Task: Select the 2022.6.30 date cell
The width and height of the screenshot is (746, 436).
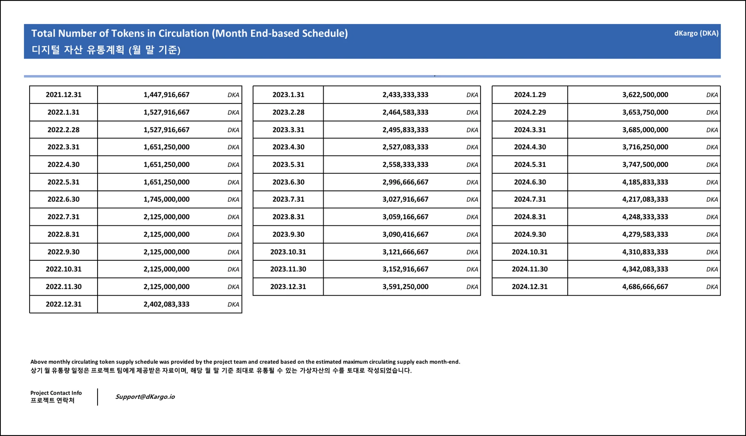Action: click(x=64, y=199)
